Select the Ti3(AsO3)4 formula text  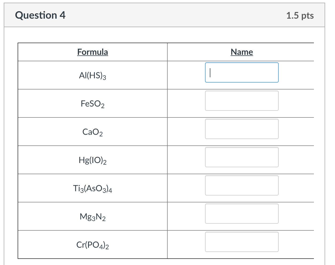coord(92,188)
